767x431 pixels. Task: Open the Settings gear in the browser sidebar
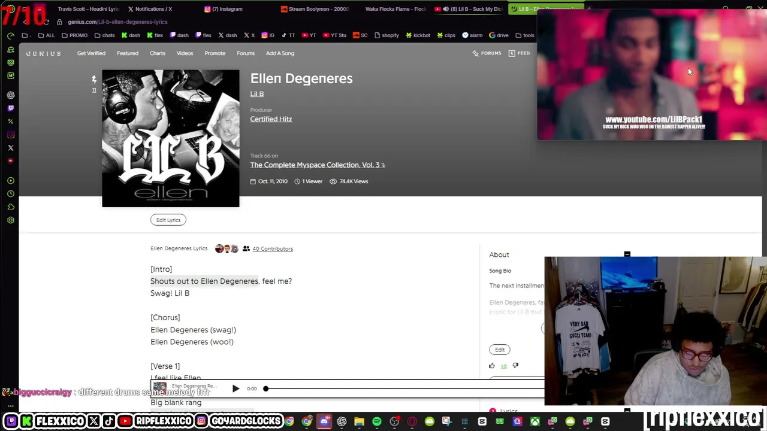pos(11,220)
